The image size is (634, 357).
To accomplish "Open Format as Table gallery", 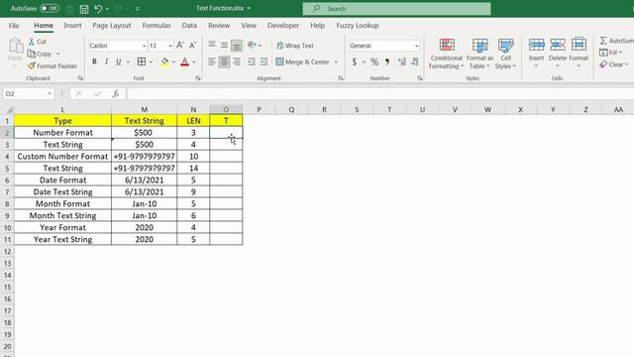I will pyautogui.click(x=479, y=54).
